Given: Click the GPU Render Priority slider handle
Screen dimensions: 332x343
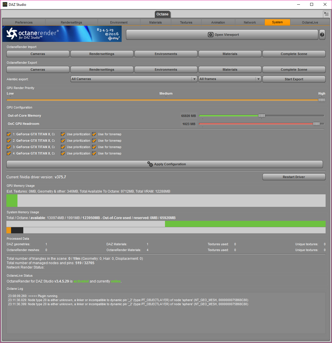Looking at the screenshot, I should click(322, 100).
